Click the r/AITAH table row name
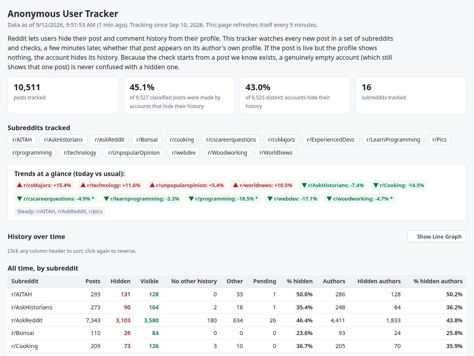The image size is (474, 356). pos(22,294)
